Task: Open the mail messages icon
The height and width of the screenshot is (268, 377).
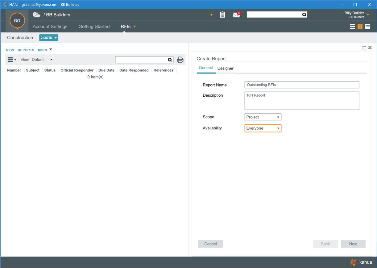Action: tap(237, 15)
